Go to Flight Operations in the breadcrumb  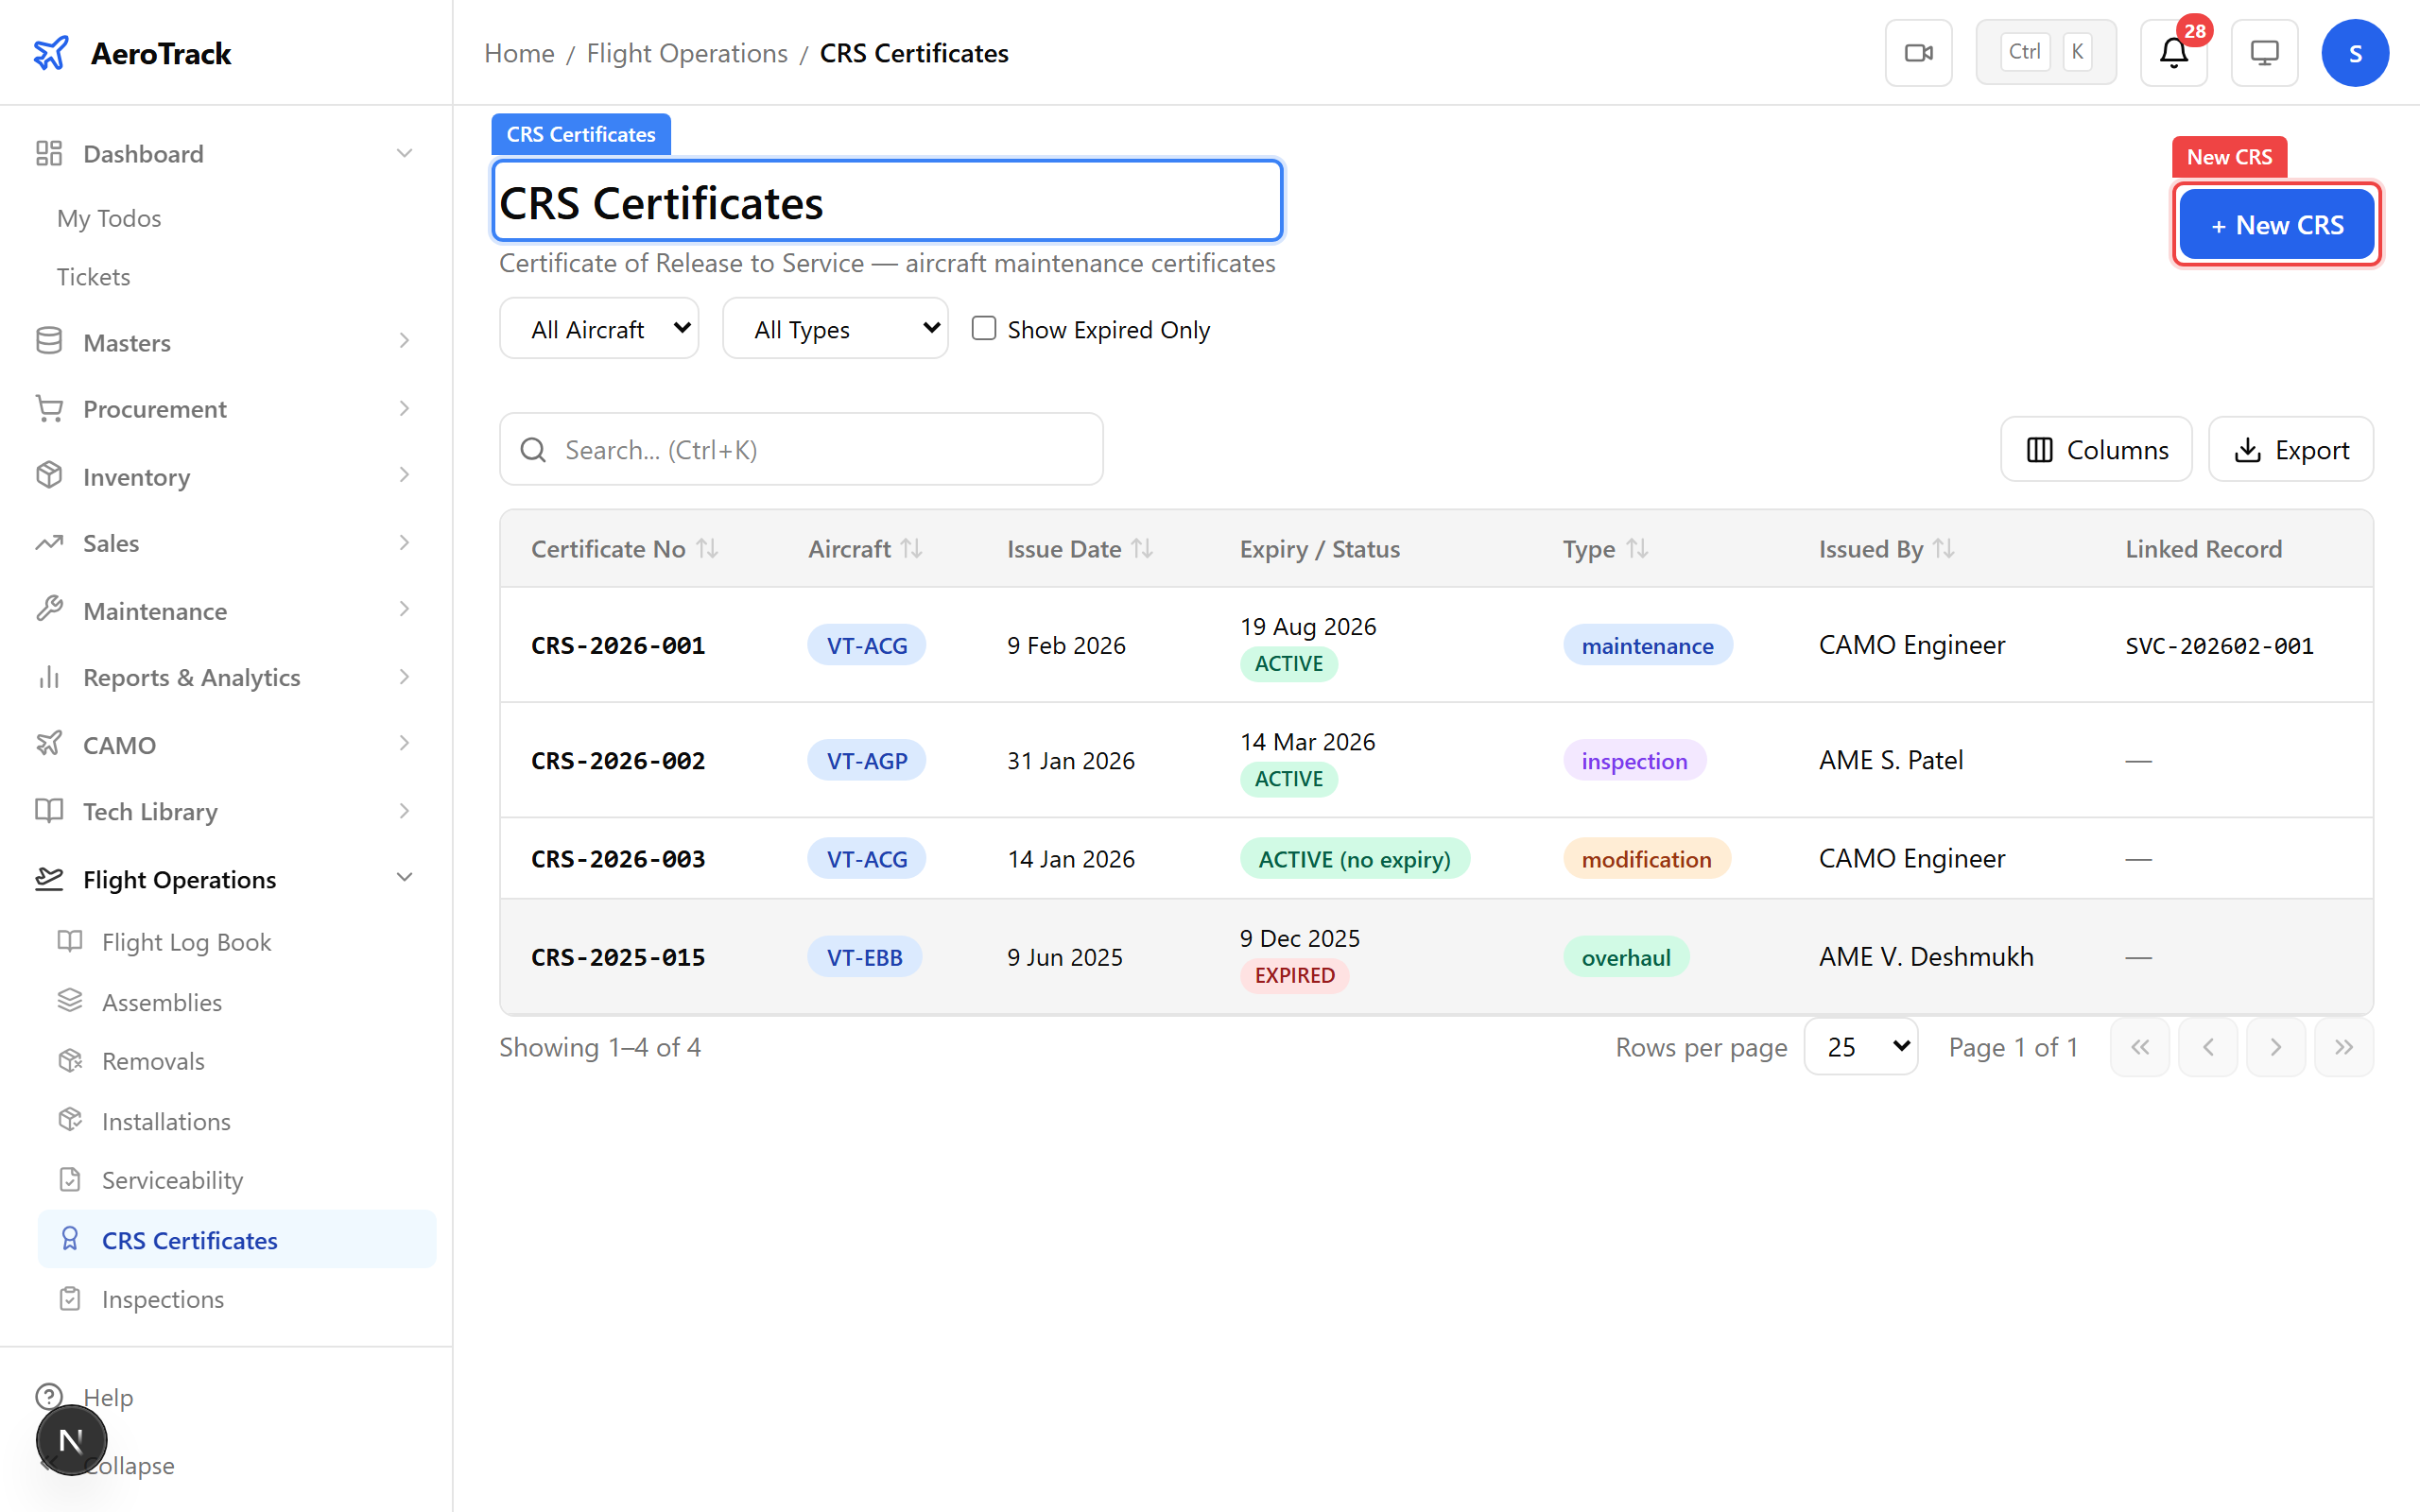(x=687, y=53)
